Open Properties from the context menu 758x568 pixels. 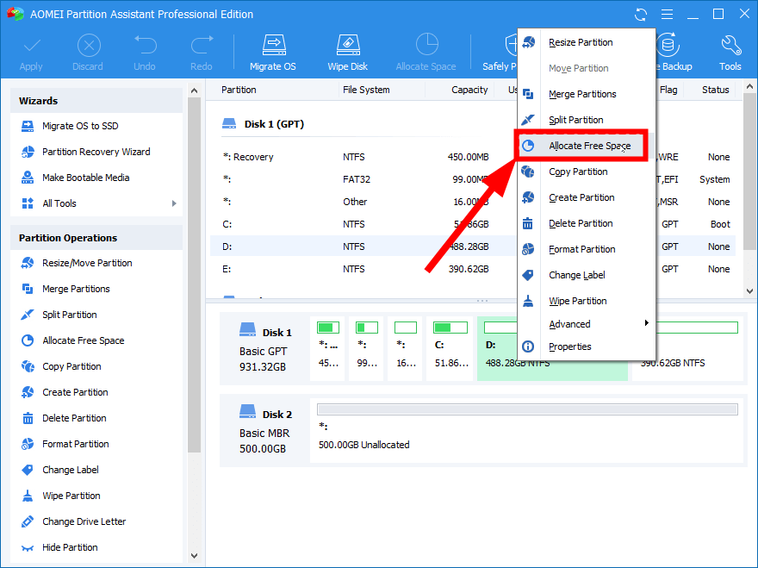tap(569, 346)
